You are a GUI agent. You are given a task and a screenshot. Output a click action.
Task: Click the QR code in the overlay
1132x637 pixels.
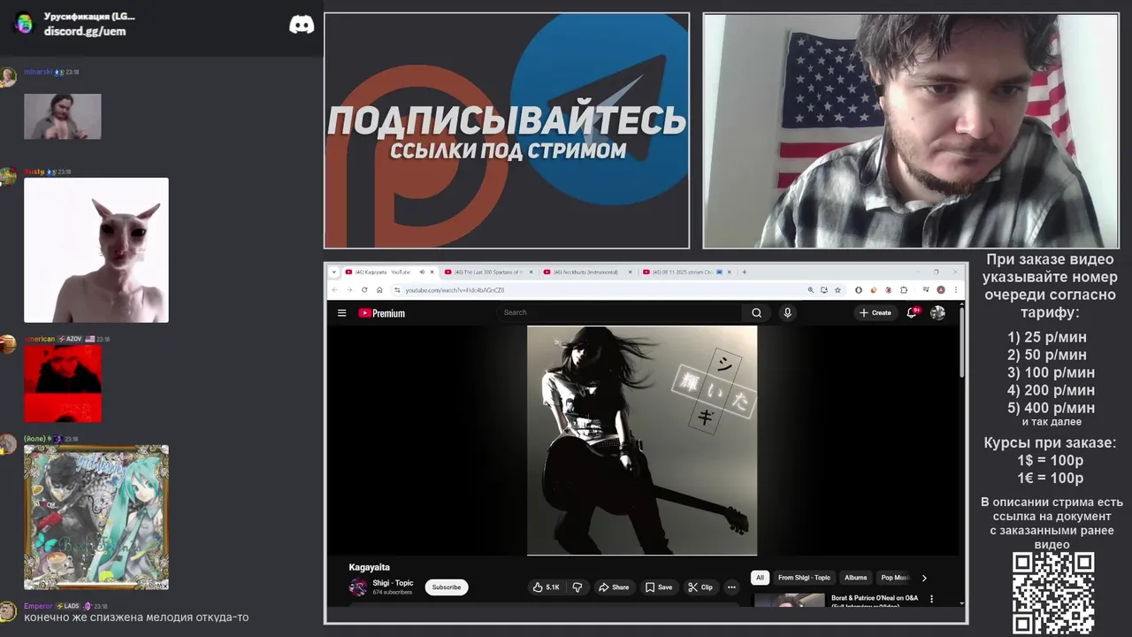[1052, 593]
